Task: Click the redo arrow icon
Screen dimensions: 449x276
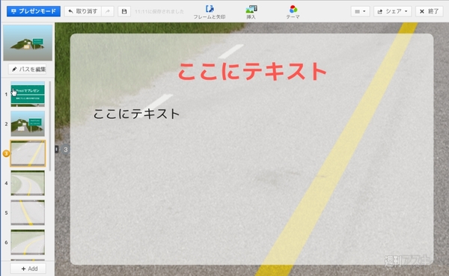Action: pyautogui.click(x=108, y=11)
